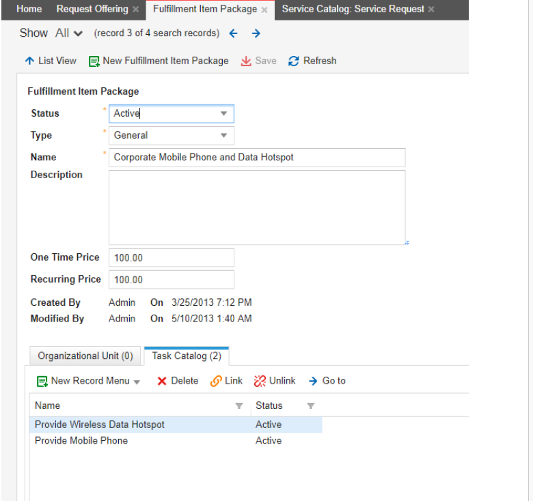
Task: Click the New Record Menu green icon
Action: [42, 381]
